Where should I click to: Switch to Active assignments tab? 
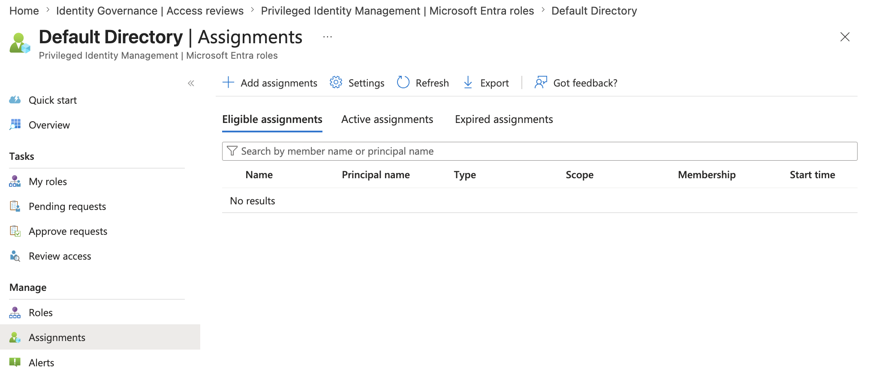[x=387, y=120]
